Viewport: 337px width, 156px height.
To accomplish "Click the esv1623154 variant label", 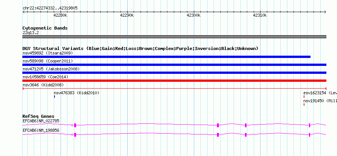I will (x=320, y=93).
